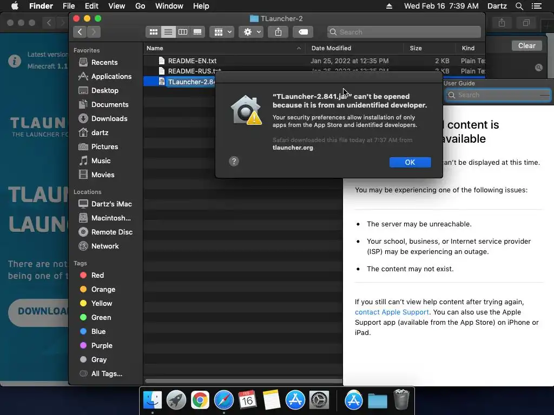The image size is (554, 415).
Task: Open the View menu
Action: pos(117,6)
